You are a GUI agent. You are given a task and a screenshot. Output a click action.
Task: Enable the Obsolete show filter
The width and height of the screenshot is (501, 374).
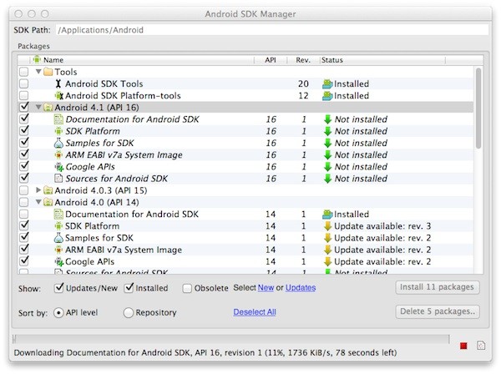[x=187, y=288]
